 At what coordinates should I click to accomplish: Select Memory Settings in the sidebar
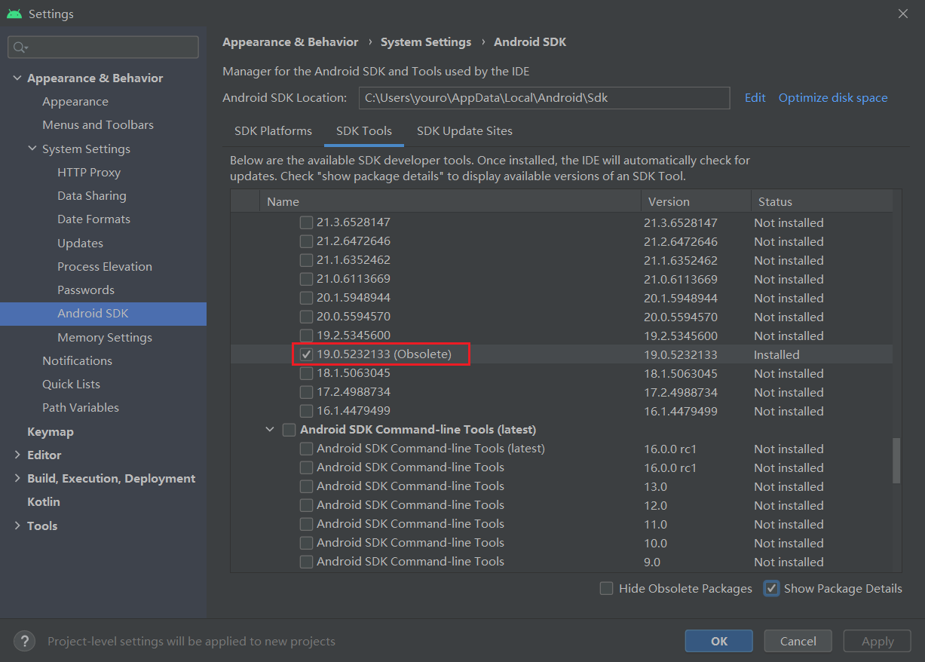(105, 338)
